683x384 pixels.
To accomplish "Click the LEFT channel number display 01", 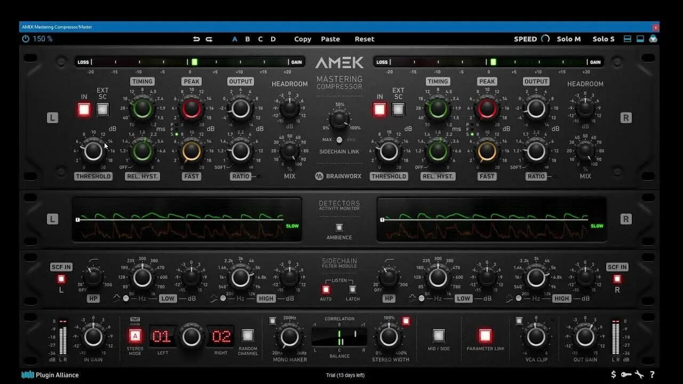I will pyautogui.click(x=162, y=337).
